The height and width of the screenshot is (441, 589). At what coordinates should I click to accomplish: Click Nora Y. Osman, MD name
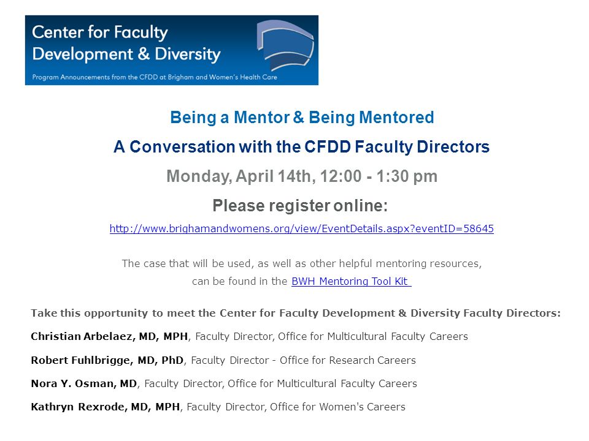(84, 383)
